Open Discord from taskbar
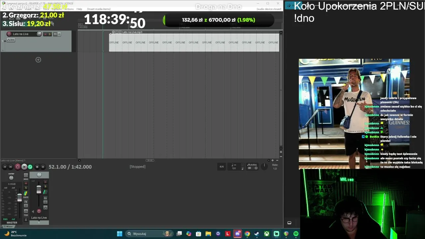The width and height of the screenshot is (425, 239). tap(237, 234)
